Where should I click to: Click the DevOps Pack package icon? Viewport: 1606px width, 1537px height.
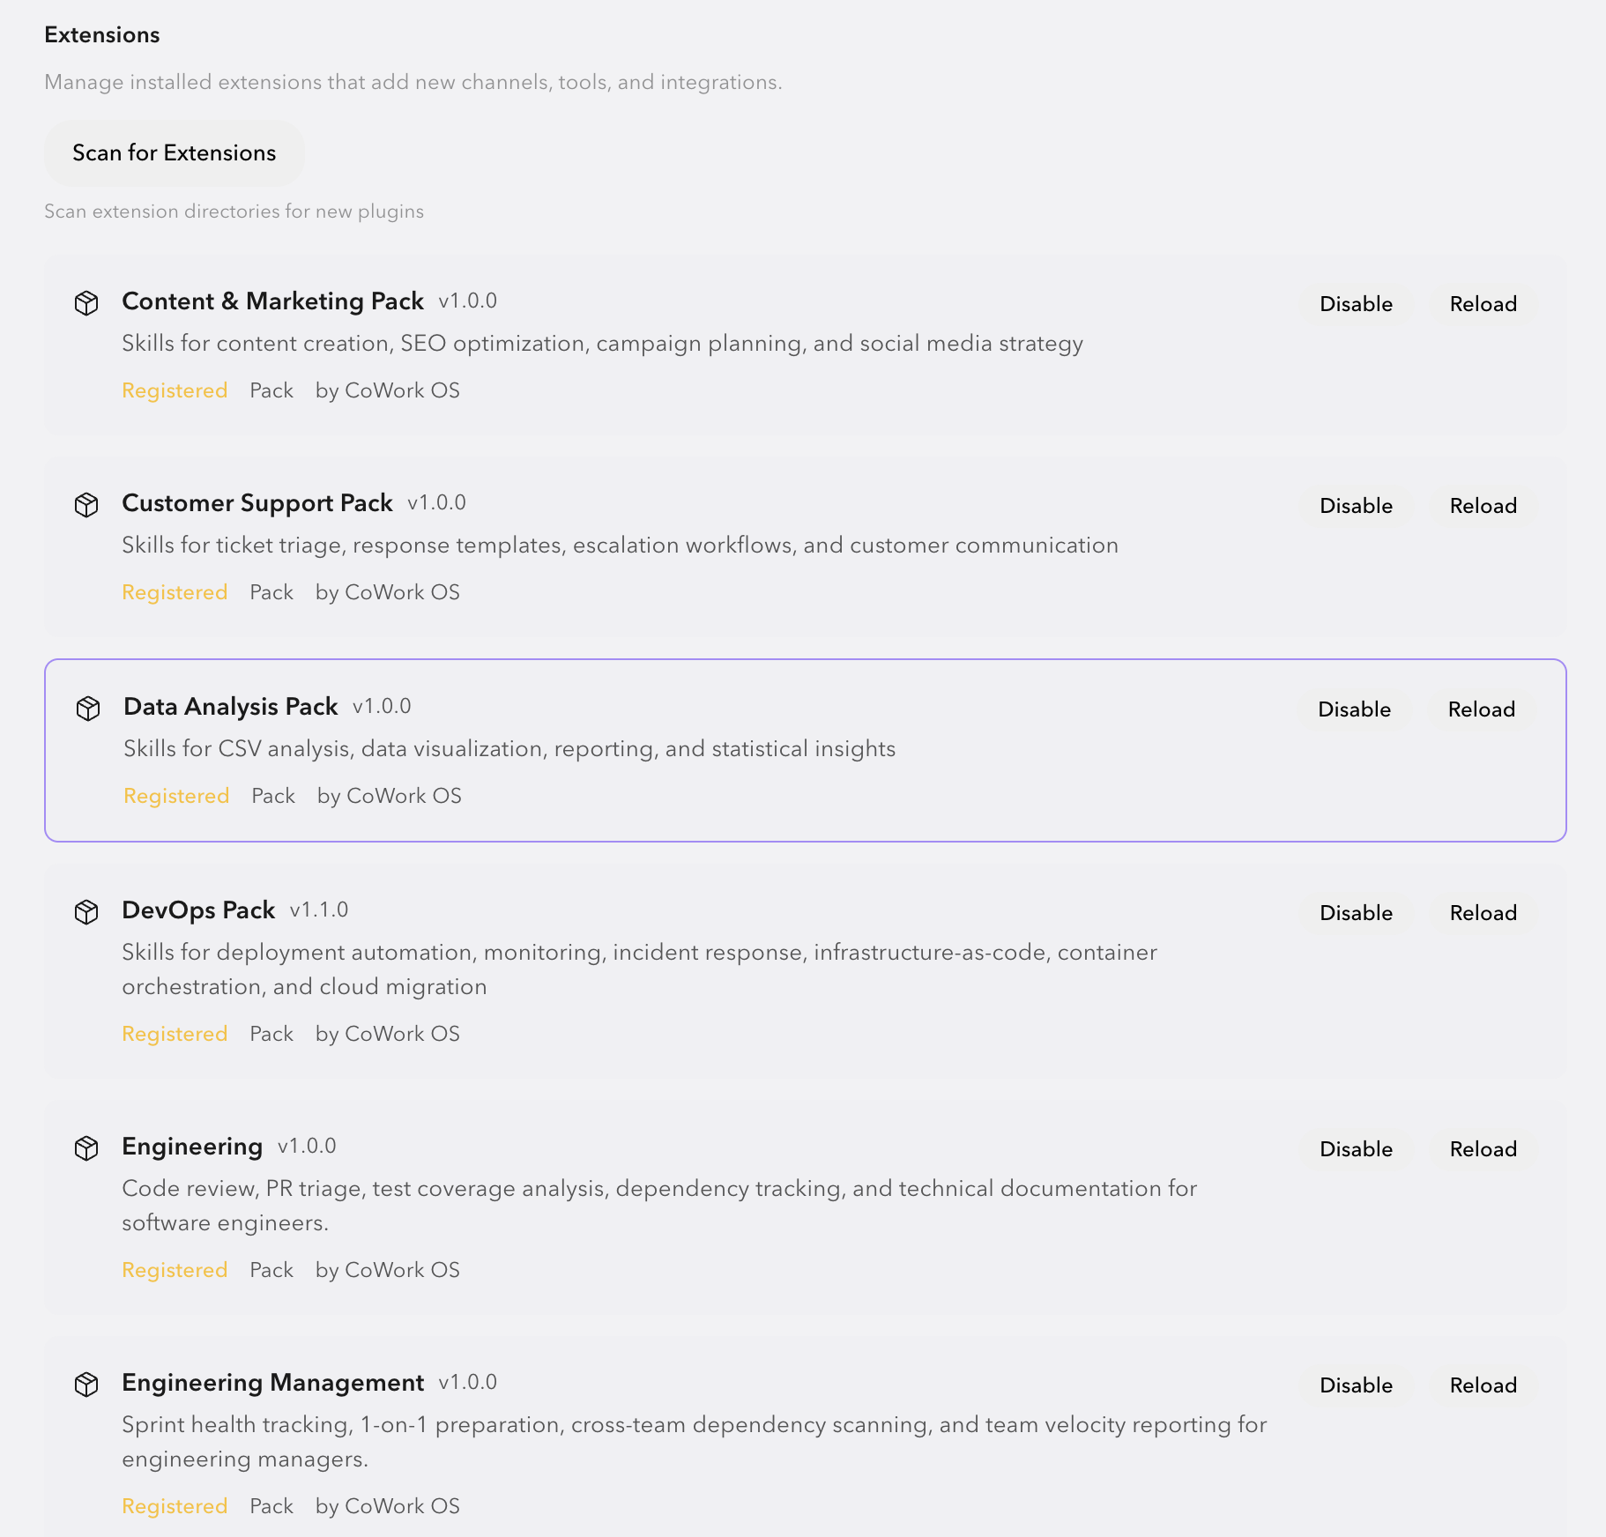coord(87,911)
